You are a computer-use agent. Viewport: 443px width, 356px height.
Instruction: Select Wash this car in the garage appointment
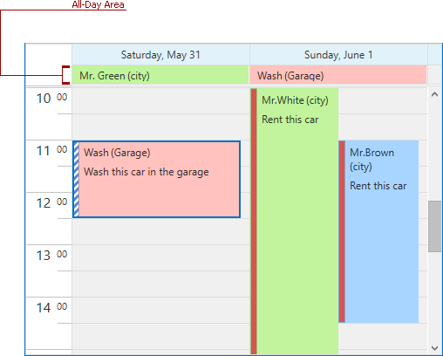click(157, 179)
